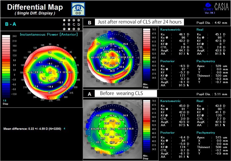231x161 pixels.
Task: Click the 13.2 value on differential map
Action: click(64, 86)
